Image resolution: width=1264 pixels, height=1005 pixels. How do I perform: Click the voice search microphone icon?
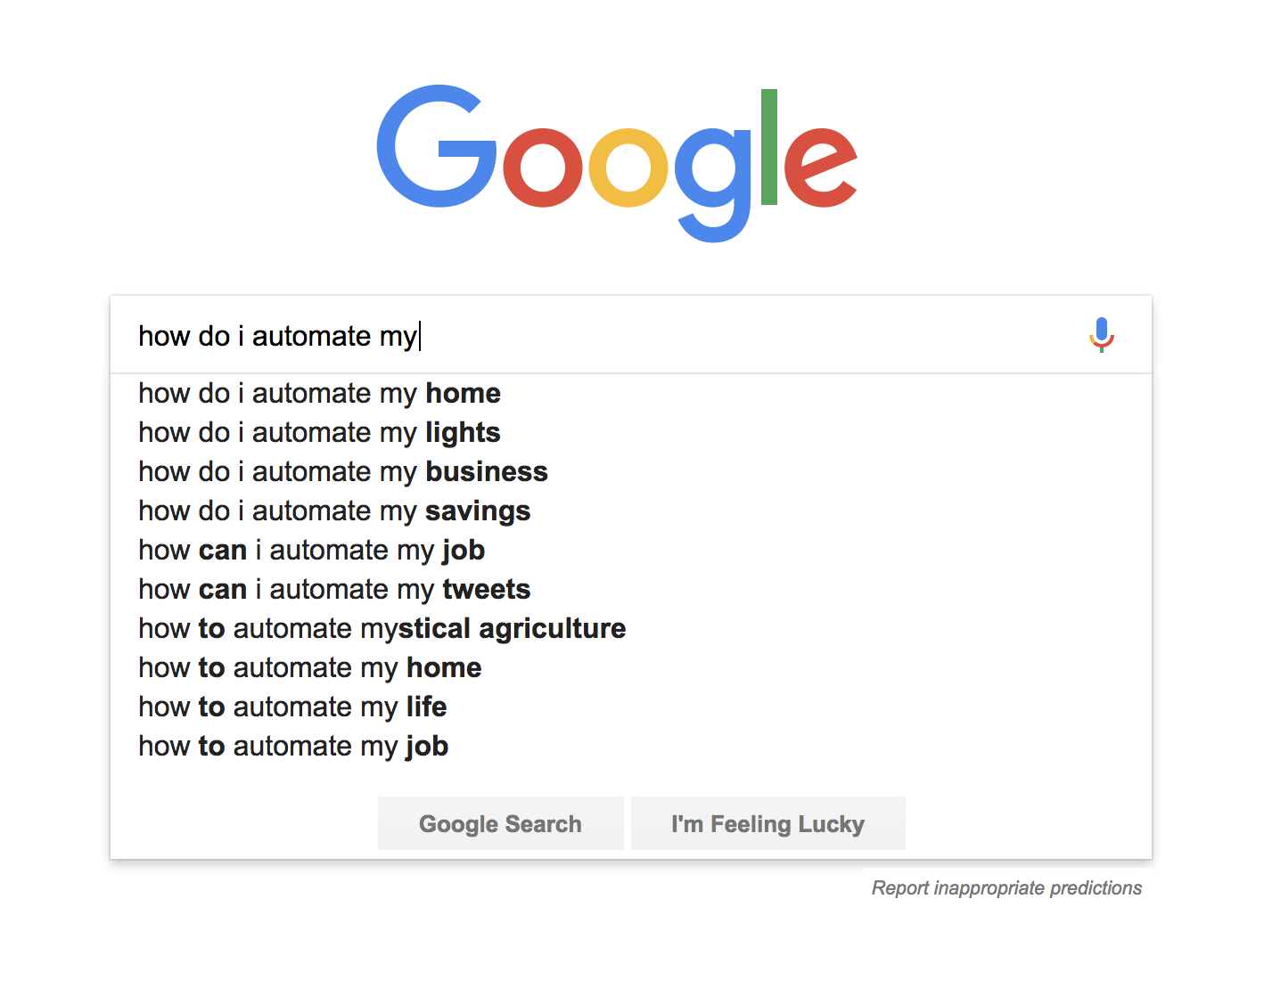click(x=1102, y=335)
